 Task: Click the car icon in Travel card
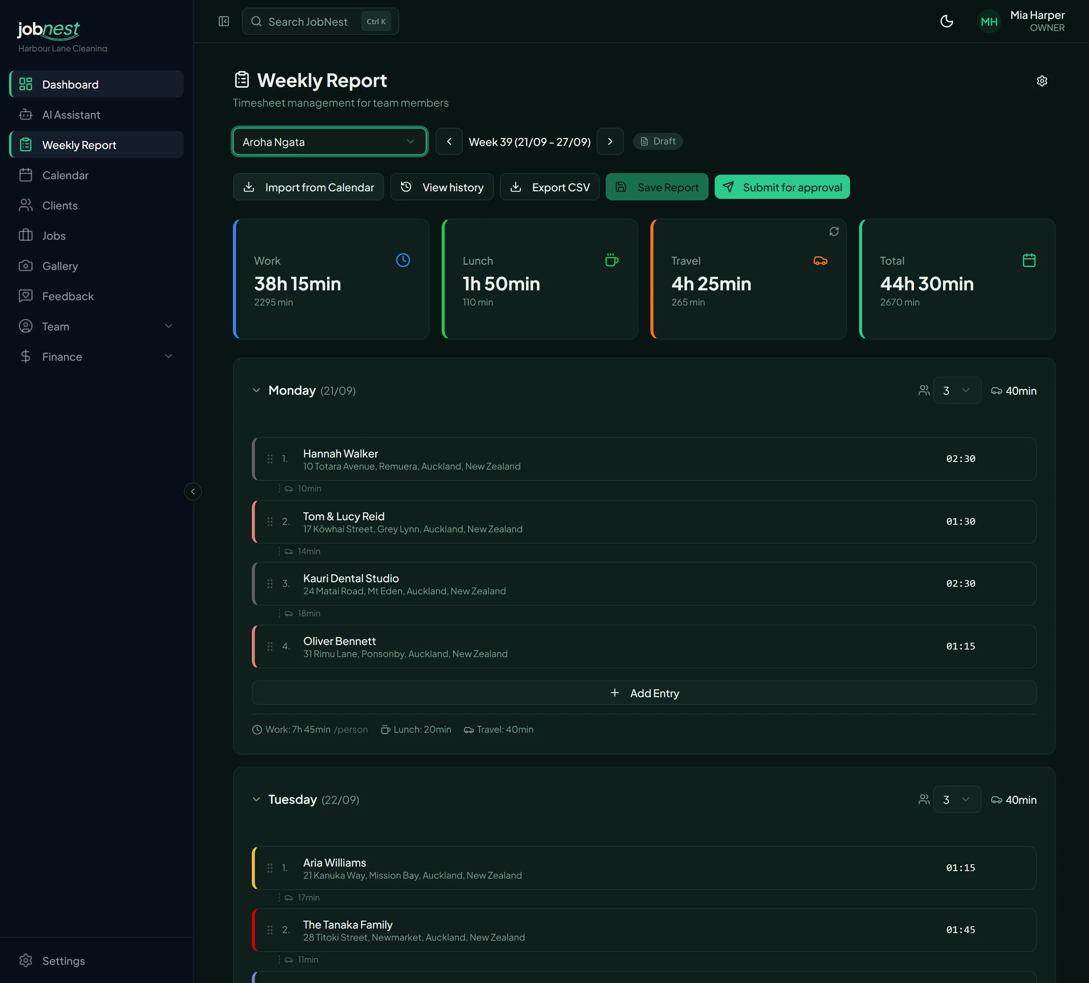pyautogui.click(x=820, y=260)
